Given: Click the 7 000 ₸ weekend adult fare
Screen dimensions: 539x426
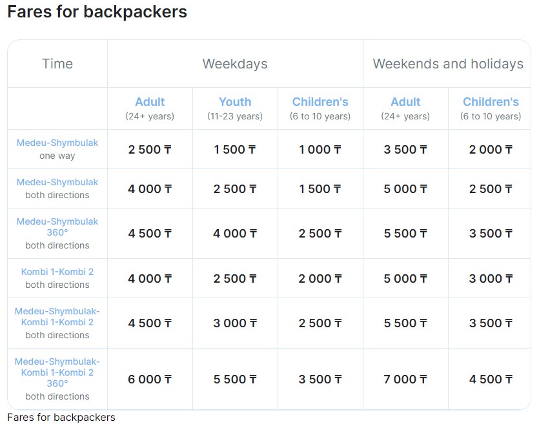Looking at the screenshot, I should [x=405, y=380].
